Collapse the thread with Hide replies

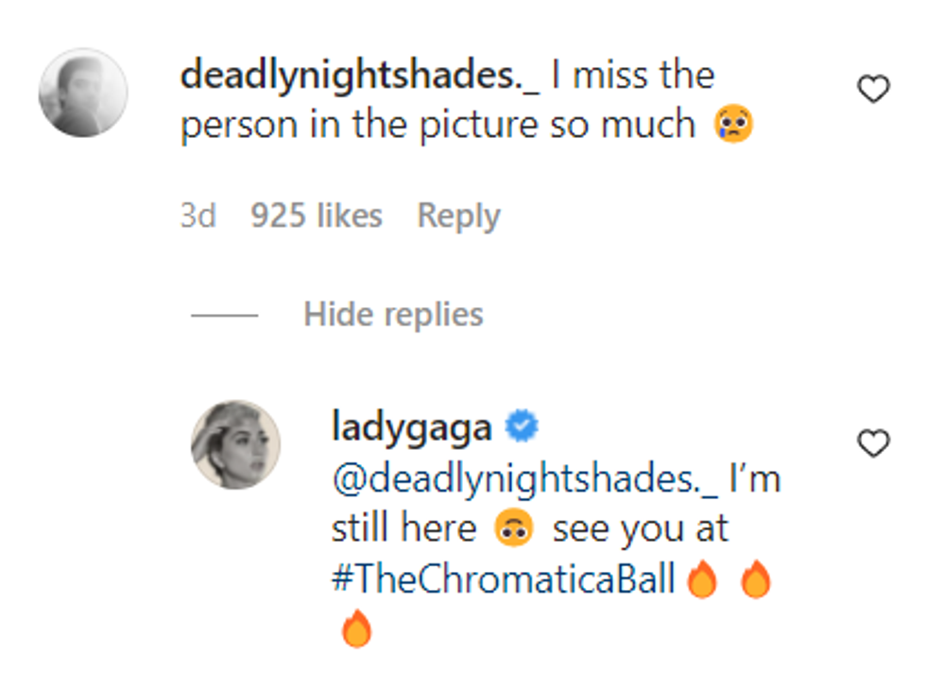393,315
